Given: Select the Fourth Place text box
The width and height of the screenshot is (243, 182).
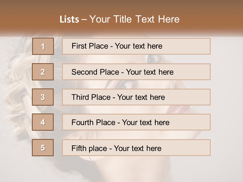Looking at the screenshot, I should [x=136, y=122].
